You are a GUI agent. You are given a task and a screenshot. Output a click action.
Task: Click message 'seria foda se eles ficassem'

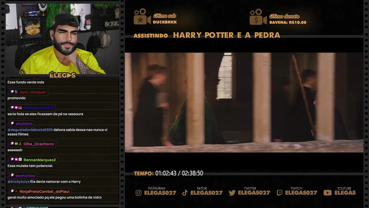pos(45,114)
